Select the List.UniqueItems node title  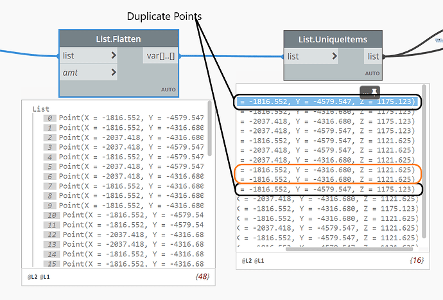[333, 39]
